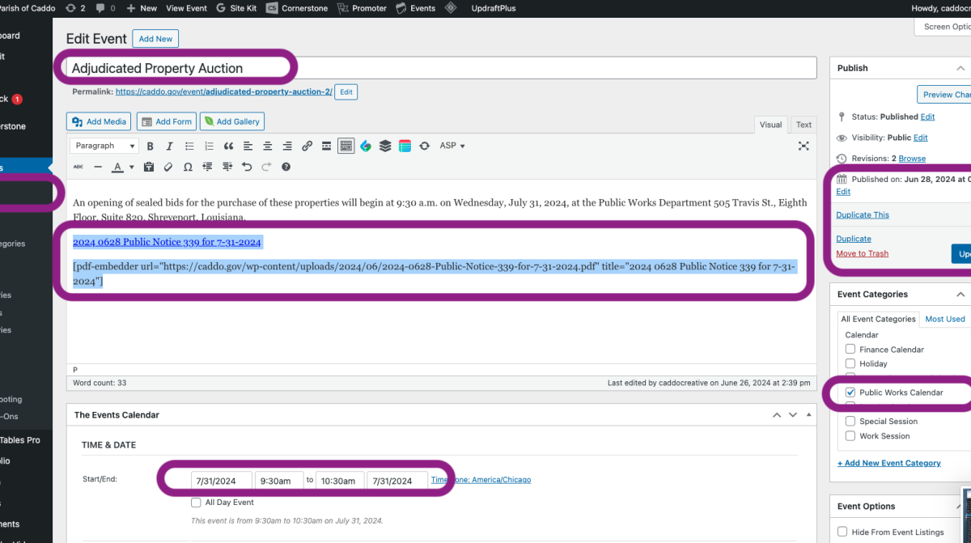Click the undo arrow in toolbar
Screen dimensions: 971x543
point(247,167)
